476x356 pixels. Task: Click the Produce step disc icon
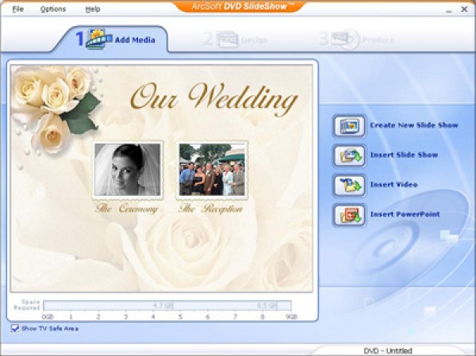coord(345,40)
